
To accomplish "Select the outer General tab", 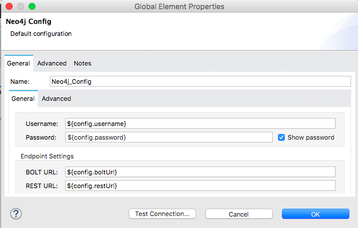I will pyautogui.click(x=18, y=63).
